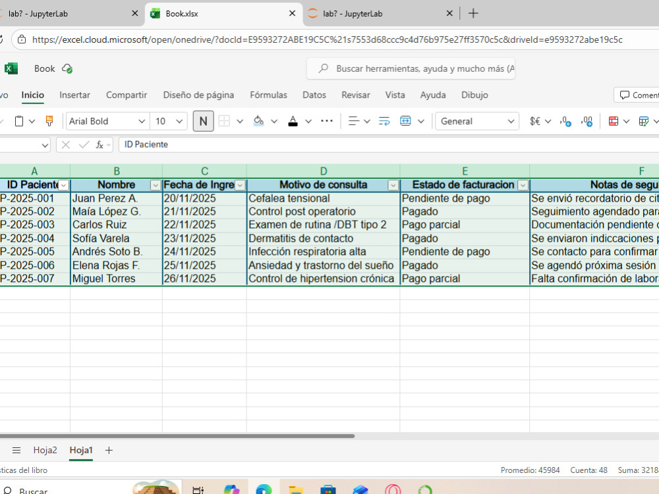Expand the fill color dropdown arrow
659x494 pixels.
click(x=274, y=121)
